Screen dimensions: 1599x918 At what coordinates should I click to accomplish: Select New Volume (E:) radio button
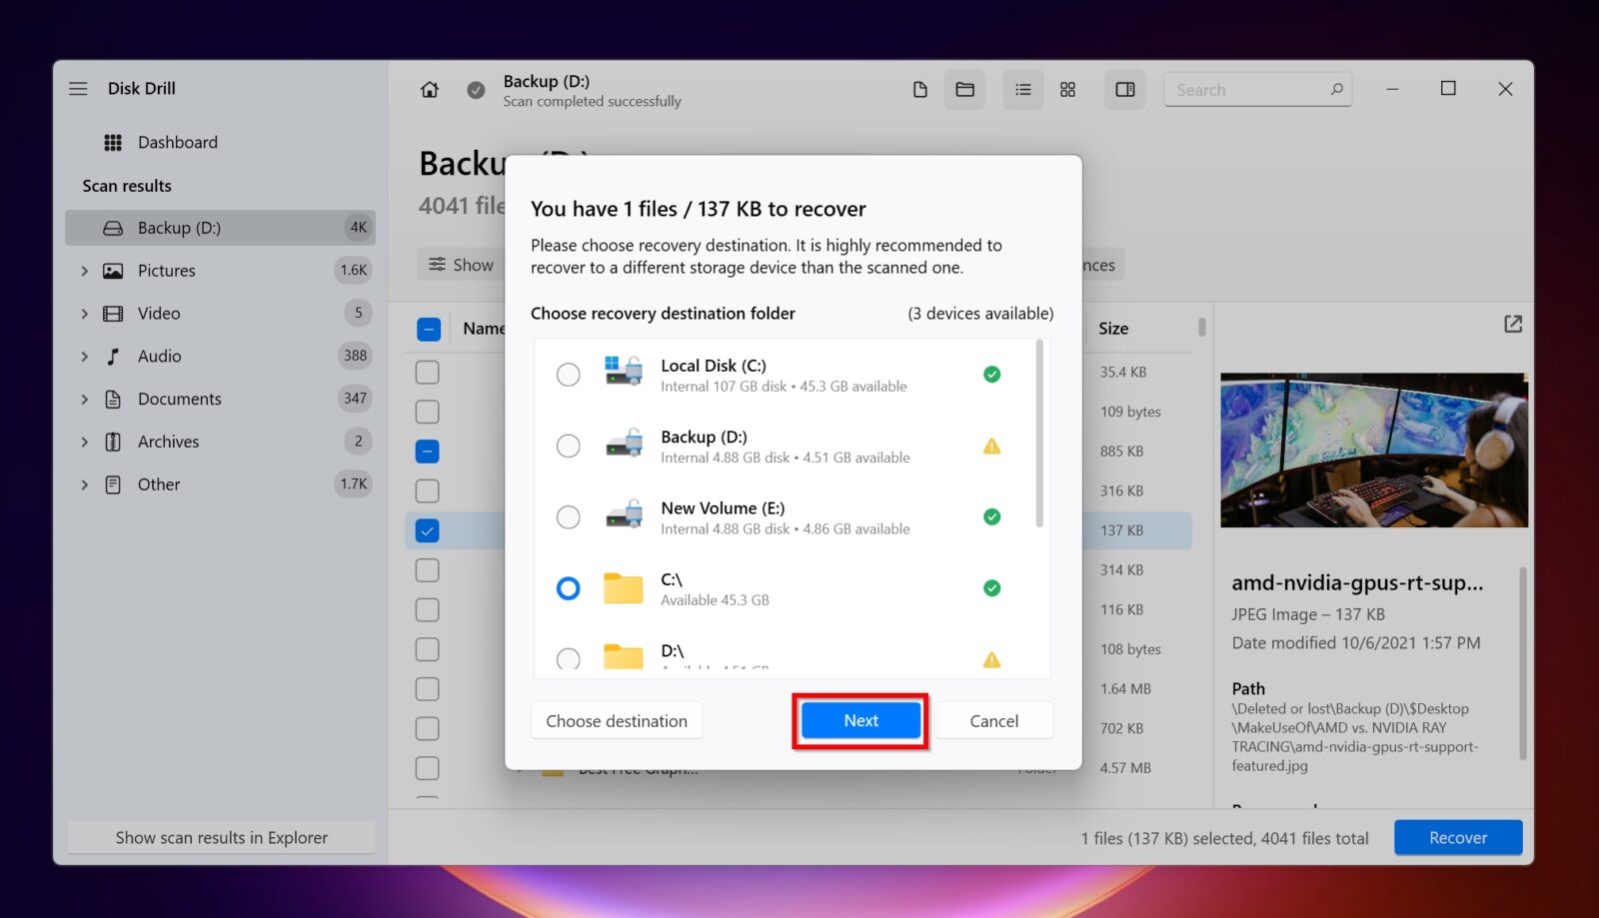[568, 516]
